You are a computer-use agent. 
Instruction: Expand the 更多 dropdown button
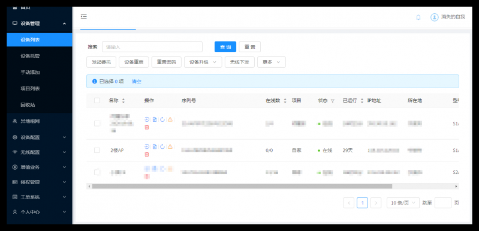[271, 62]
